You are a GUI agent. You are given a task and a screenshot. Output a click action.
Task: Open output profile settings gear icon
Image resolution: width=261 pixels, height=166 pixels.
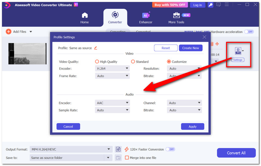(118, 149)
